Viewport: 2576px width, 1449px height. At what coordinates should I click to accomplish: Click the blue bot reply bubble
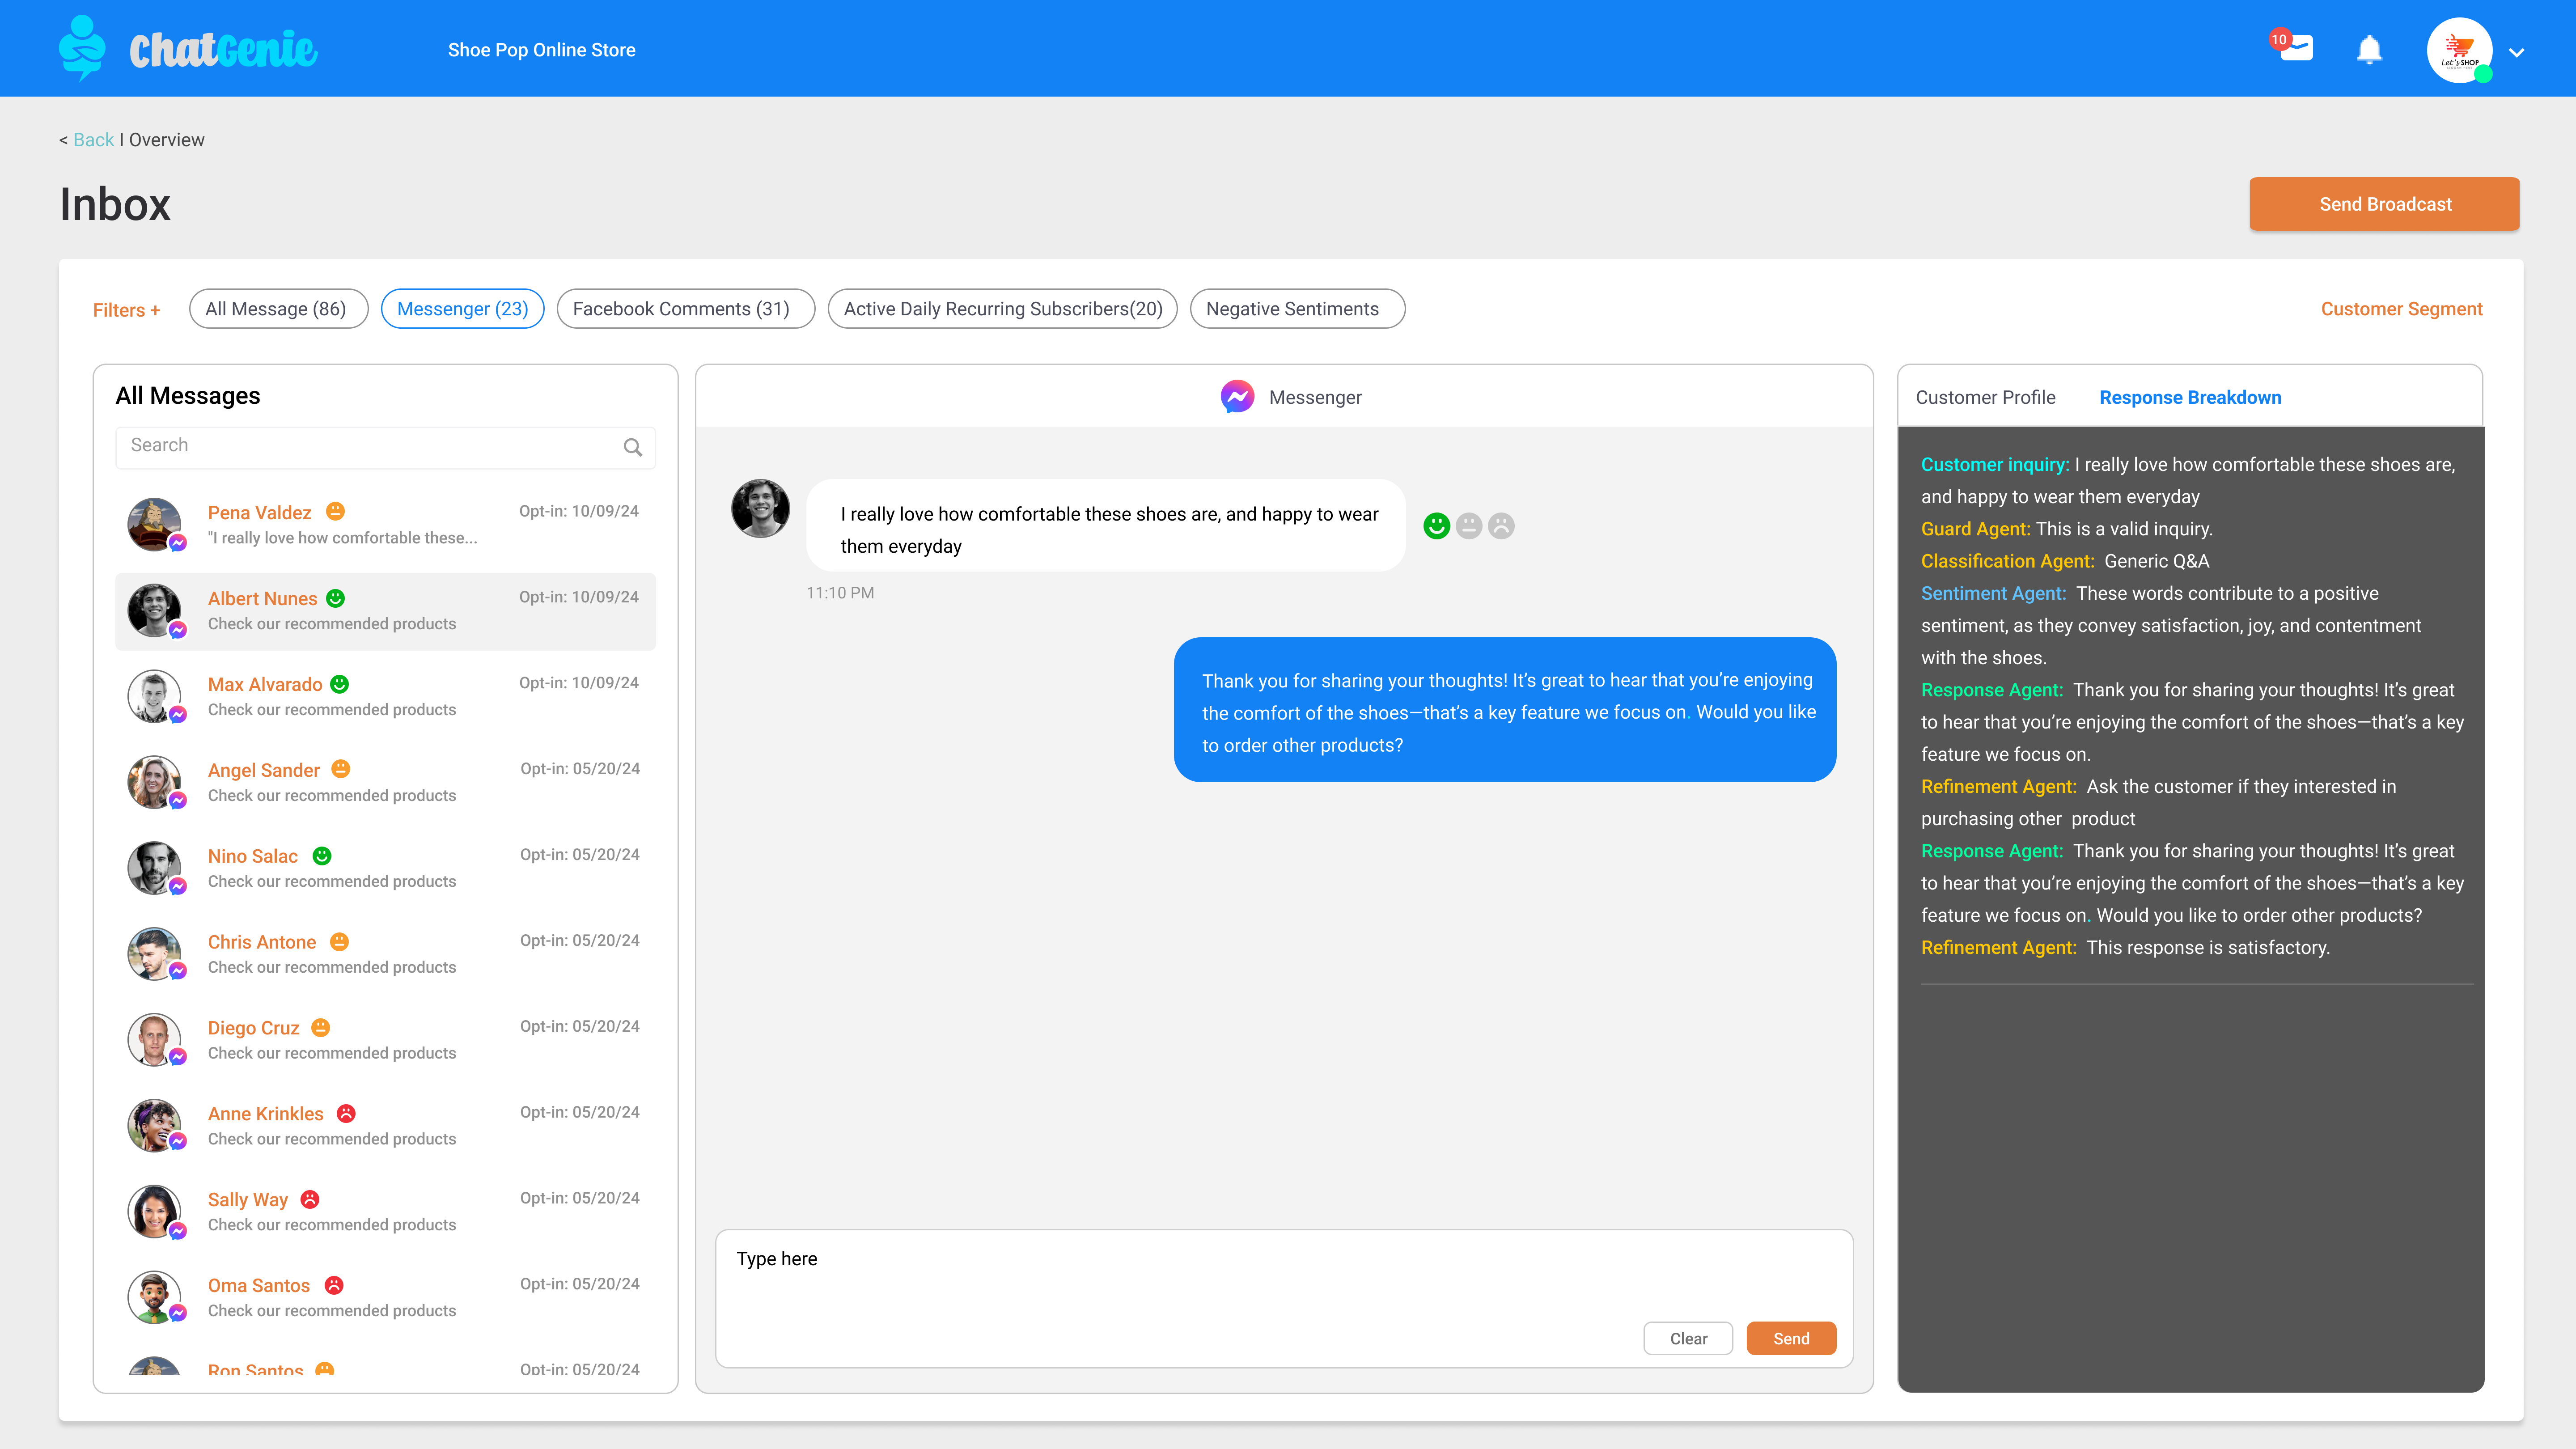[x=1505, y=710]
